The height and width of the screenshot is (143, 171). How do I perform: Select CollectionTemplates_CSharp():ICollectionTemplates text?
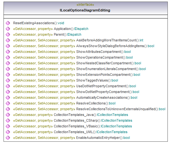click(x=93, y=120)
